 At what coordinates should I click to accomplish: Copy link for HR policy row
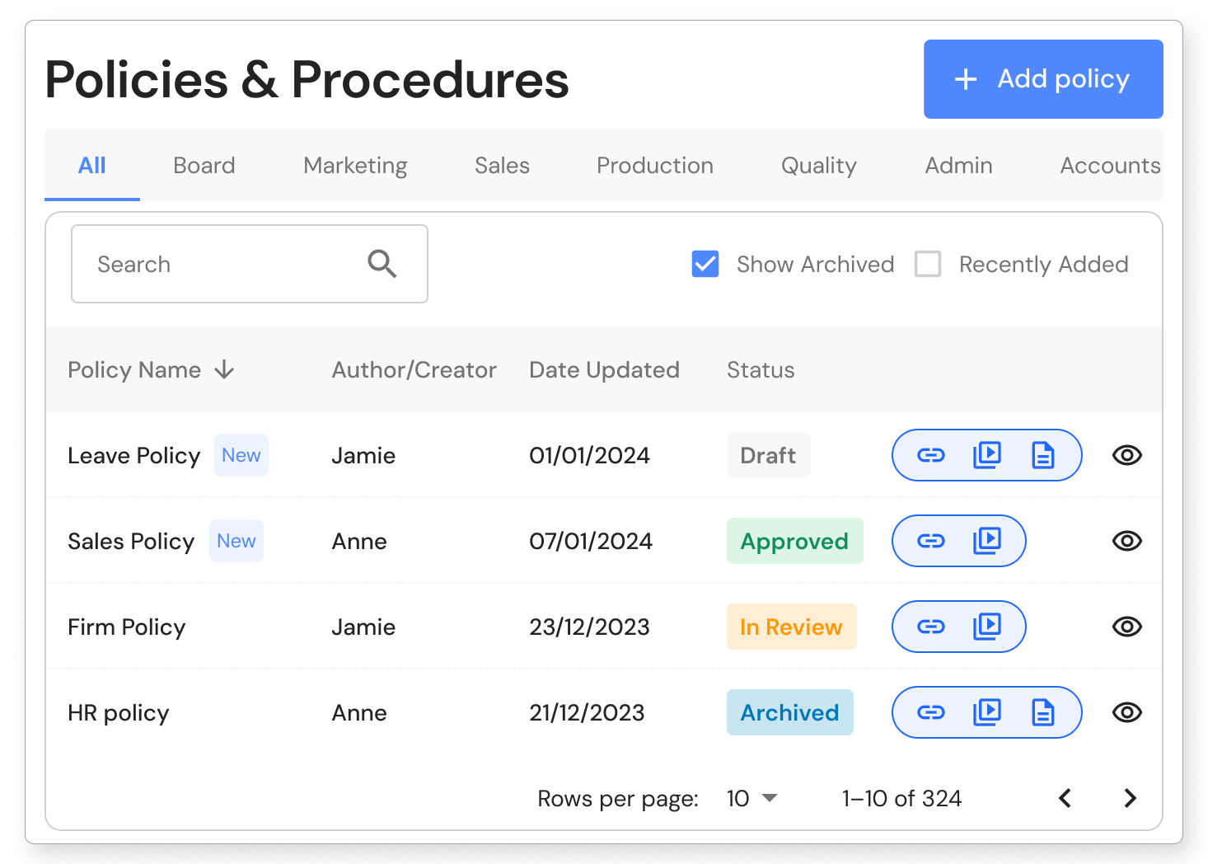coord(931,712)
